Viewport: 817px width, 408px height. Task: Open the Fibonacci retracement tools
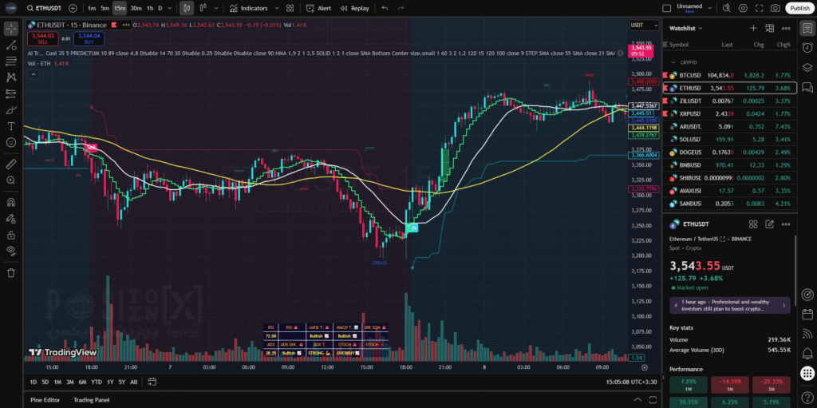coord(11,61)
